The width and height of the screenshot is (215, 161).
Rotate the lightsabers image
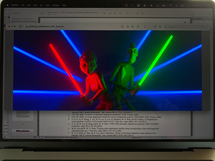155,27
